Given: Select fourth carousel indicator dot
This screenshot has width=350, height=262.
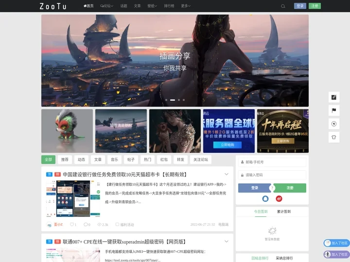Looking at the screenshot, I should point(184,100).
